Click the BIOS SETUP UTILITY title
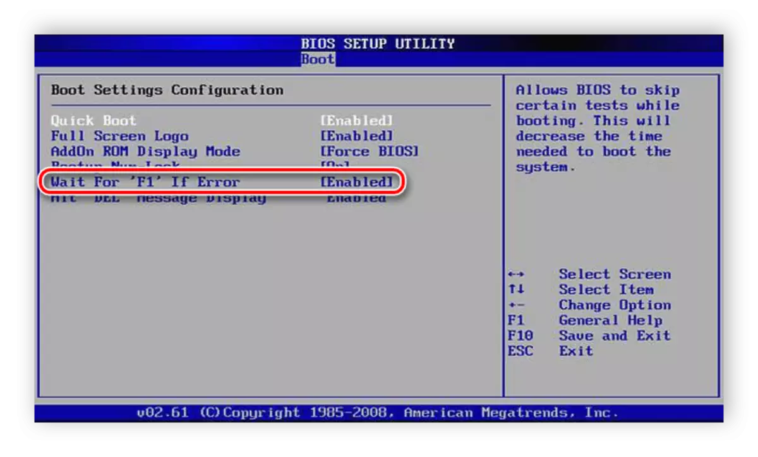 [x=378, y=44]
